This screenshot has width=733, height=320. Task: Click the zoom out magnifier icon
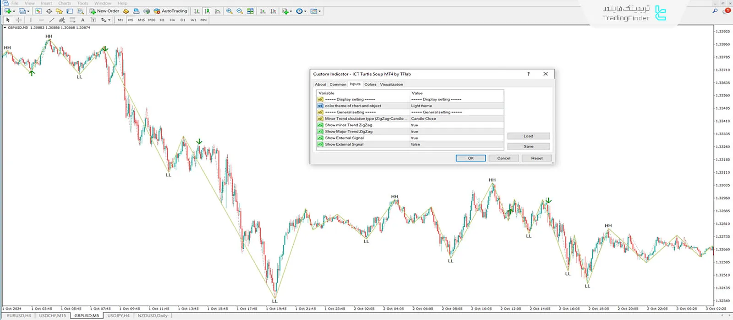240,11
